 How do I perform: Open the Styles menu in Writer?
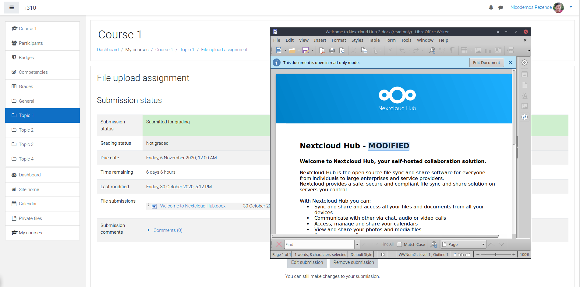coord(357,40)
